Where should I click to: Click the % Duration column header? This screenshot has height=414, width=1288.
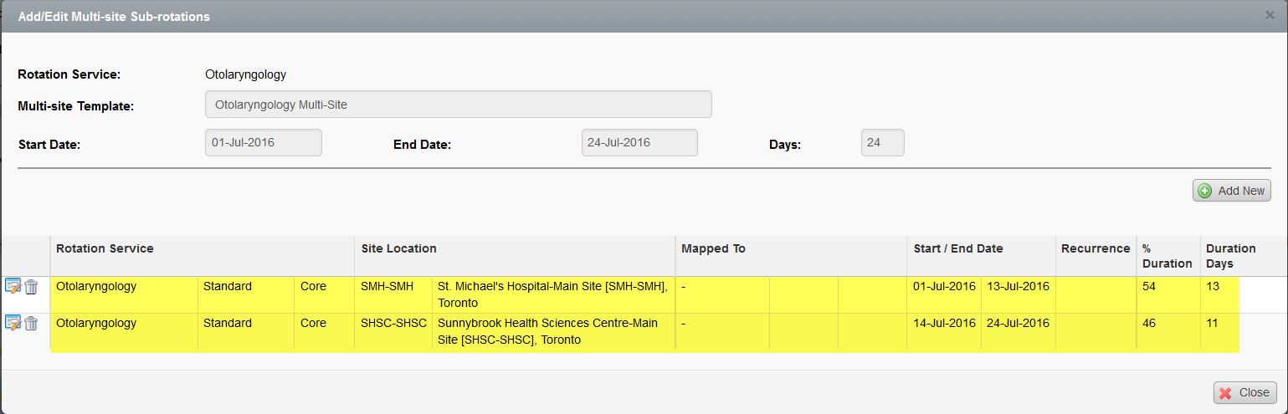tap(1167, 256)
